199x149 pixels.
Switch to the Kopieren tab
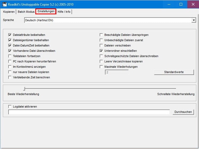[9, 12]
